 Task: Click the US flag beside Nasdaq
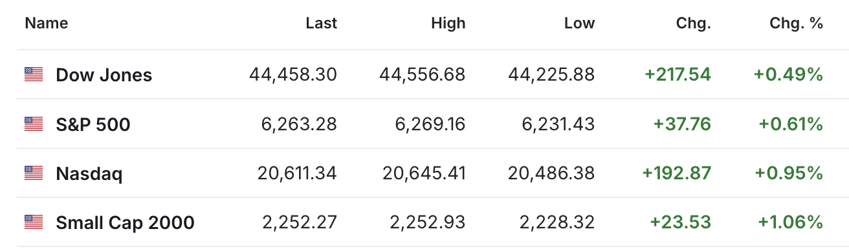34,173
